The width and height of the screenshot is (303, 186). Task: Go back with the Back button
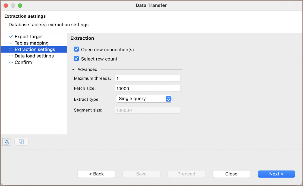coord(96,174)
